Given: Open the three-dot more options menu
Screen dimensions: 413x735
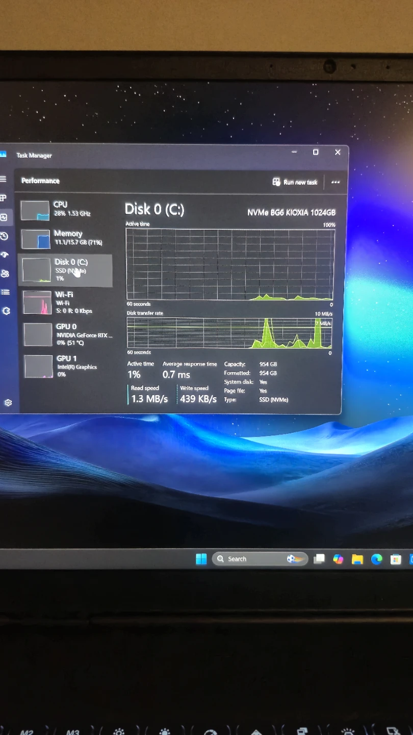Looking at the screenshot, I should coord(335,182).
